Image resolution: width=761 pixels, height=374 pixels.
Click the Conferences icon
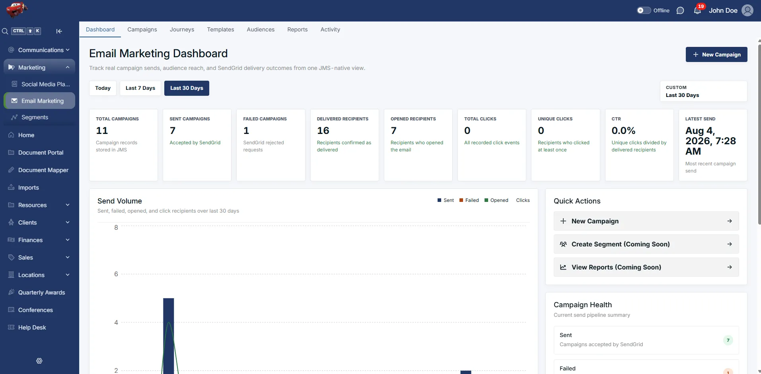point(11,310)
